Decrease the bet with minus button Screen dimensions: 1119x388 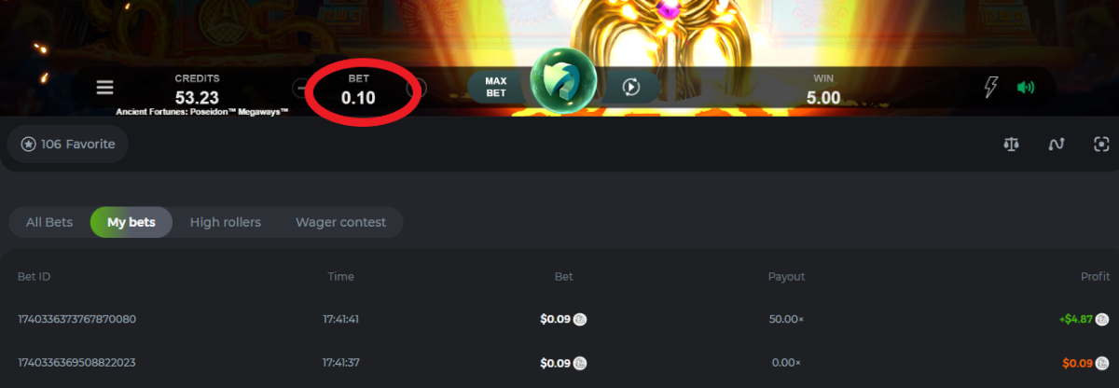pyautogui.click(x=301, y=88)
